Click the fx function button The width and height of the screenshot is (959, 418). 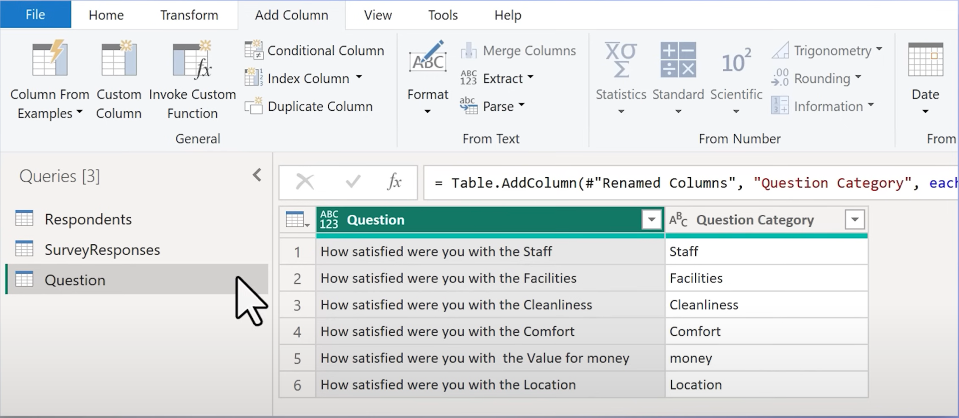394,182
